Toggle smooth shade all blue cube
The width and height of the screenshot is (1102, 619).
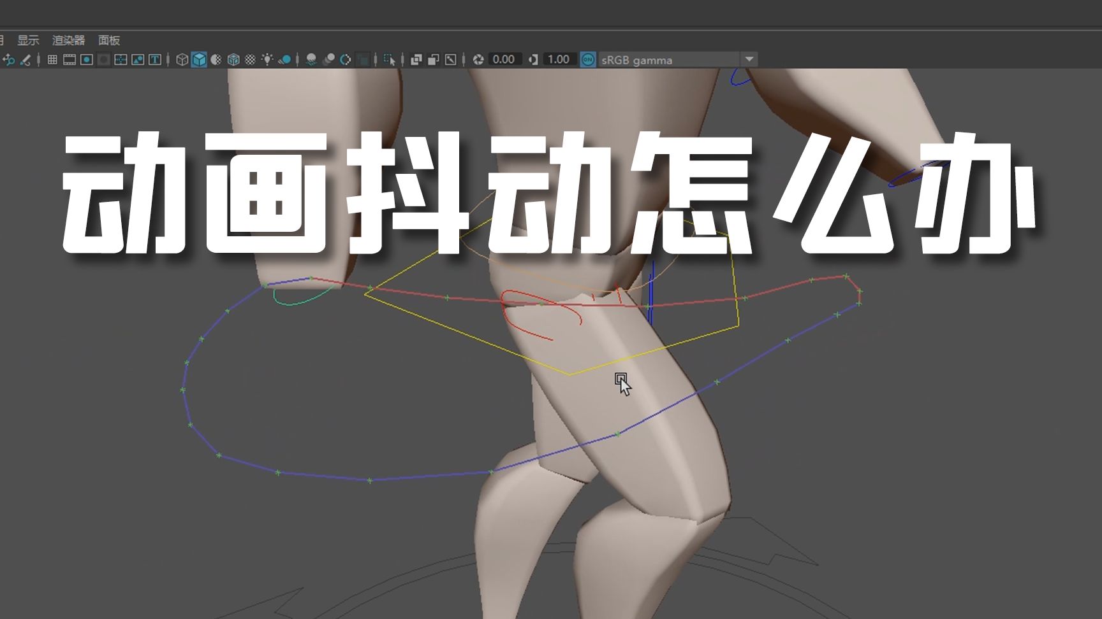199,60
